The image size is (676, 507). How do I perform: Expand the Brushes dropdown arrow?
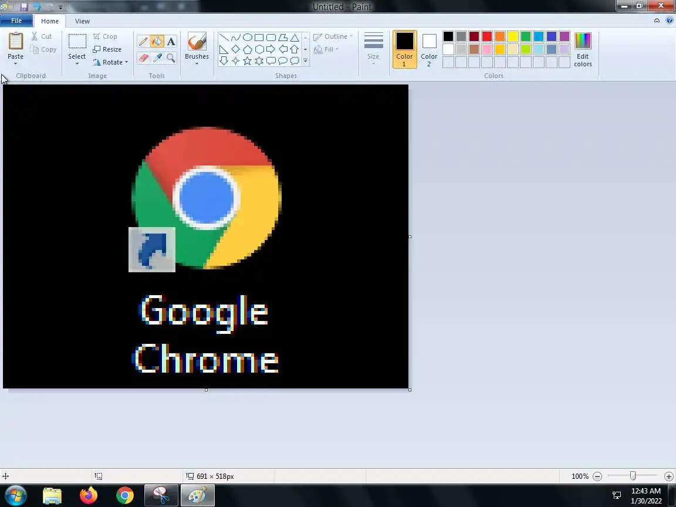point(197,64)
